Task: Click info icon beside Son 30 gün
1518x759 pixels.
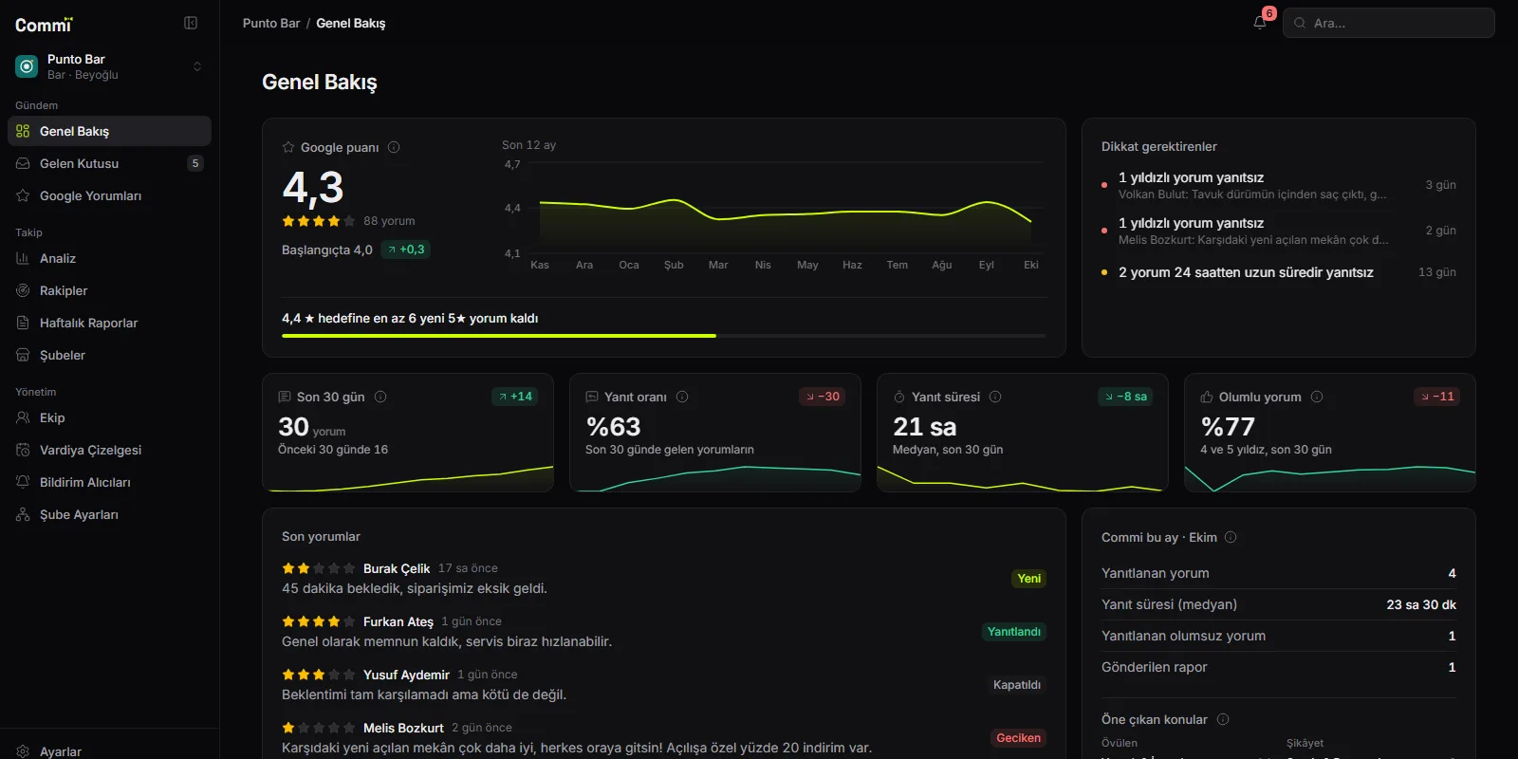Action: [380, 397]
